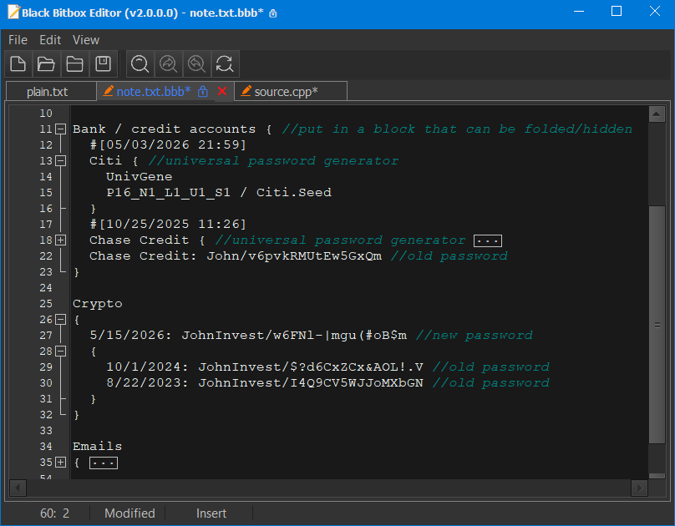The width and height of the screenshot is (675, 526).
Task: Click the Modified status bar field
Action: tap(129, 513)
